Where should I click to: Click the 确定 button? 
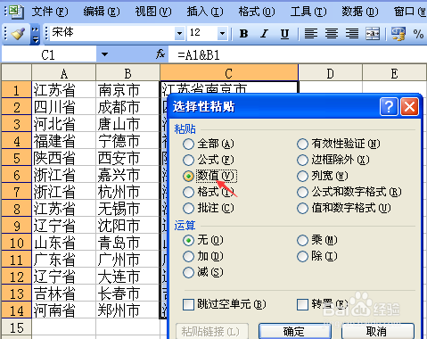tap(295, 331)
